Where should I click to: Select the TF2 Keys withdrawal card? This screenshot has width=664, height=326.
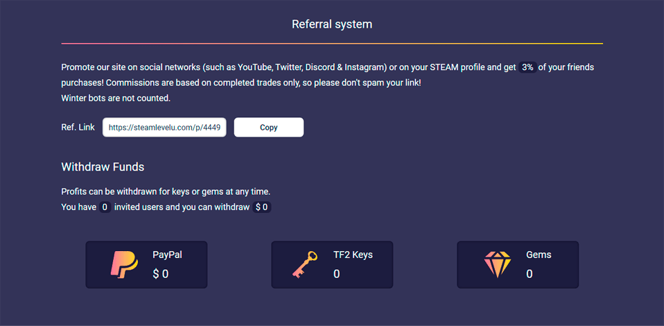tap(332, 264)
